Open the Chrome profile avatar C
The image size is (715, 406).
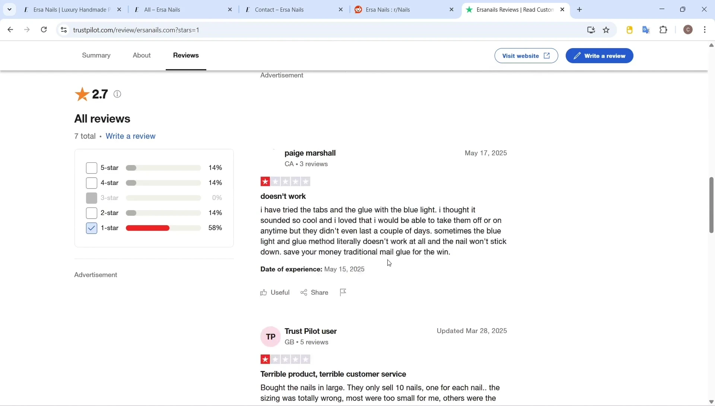pyautogui.click(x=689, y=30)
